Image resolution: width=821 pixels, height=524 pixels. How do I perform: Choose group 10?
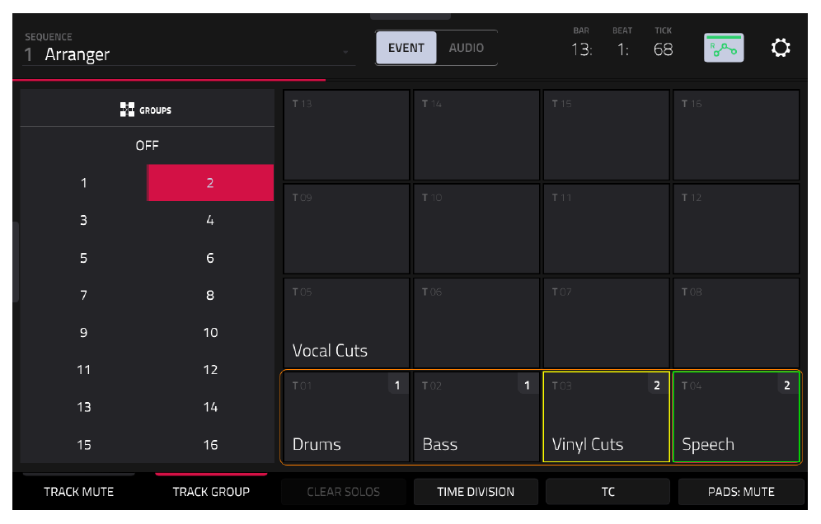click(210, 332)
